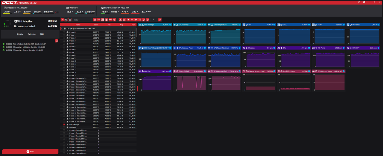Sort table by the Min column

pos(109,25)
